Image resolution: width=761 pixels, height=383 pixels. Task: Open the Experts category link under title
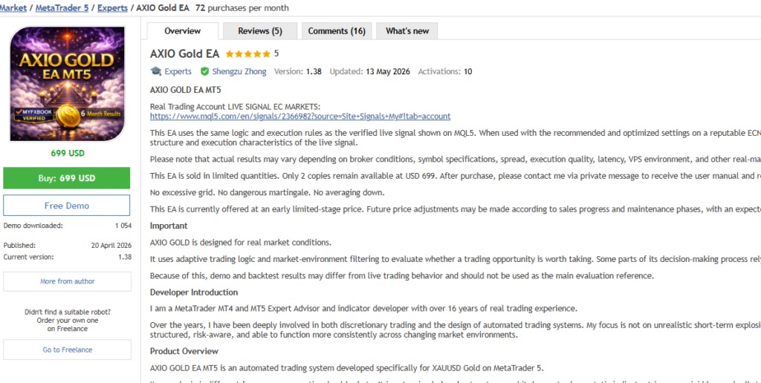pyautogui.click(x=178, y=71)
